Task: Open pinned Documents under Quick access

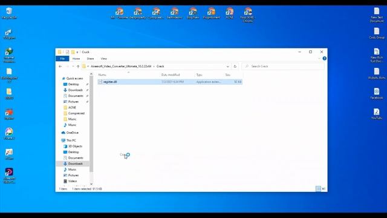Action: (76, 96)
